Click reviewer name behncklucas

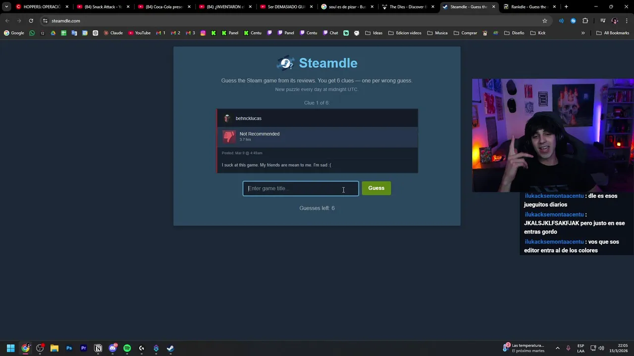[248, 118]
